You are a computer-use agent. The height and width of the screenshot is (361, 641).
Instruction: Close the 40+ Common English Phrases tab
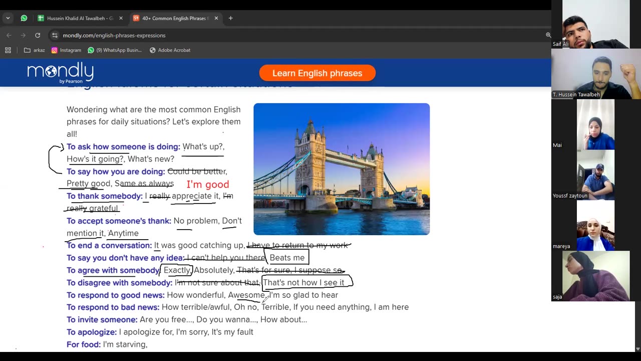click(x=216, y=18)
